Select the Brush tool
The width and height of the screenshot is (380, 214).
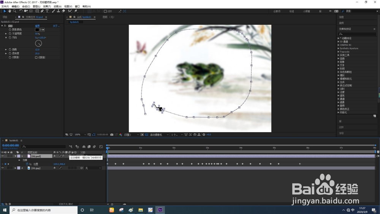pos(53,11)
